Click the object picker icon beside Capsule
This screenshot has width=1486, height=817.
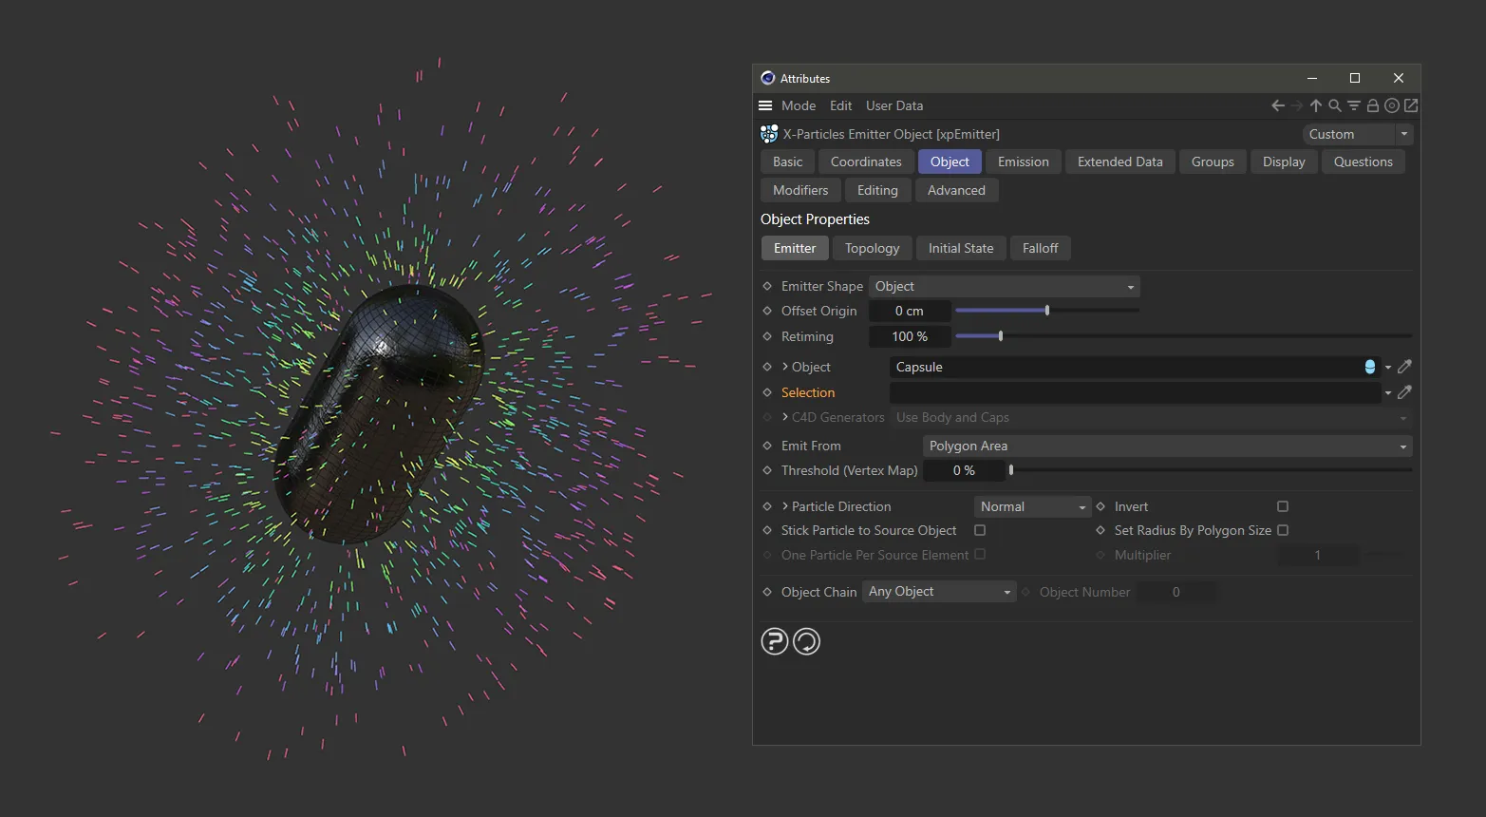pyautogui.click(x=1404, y=367)
